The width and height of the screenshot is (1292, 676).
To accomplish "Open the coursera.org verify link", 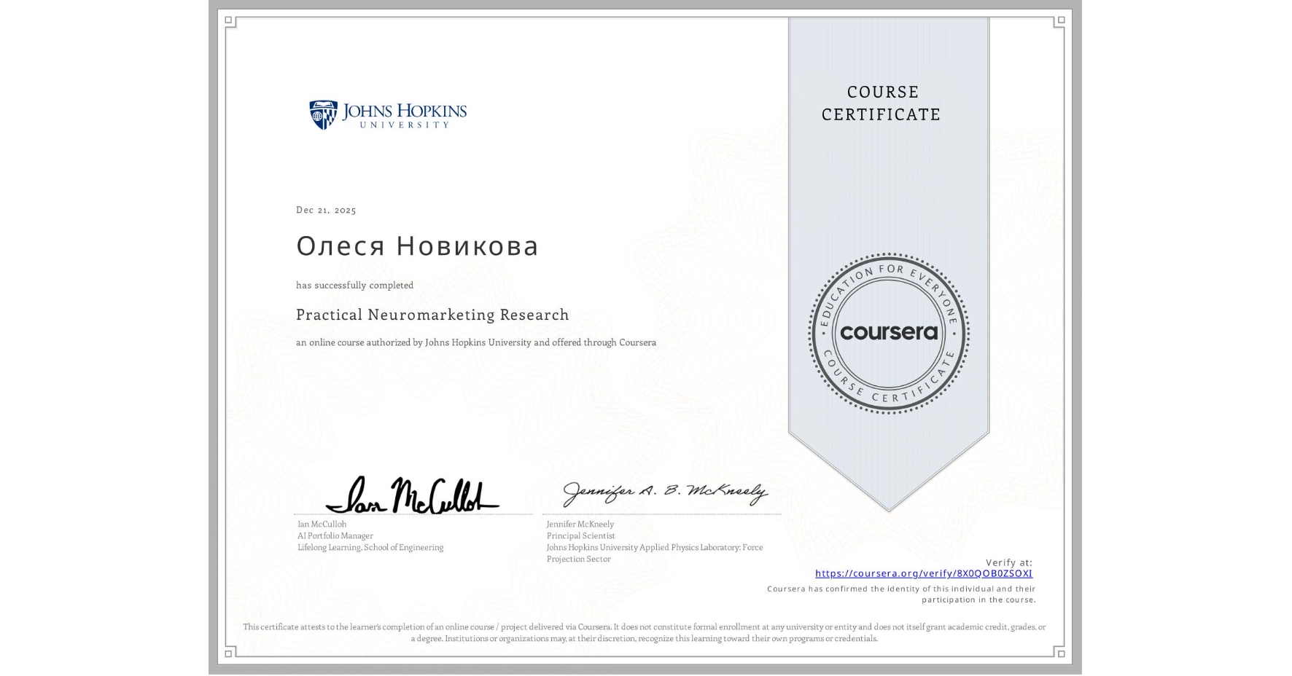I will 924,573.
